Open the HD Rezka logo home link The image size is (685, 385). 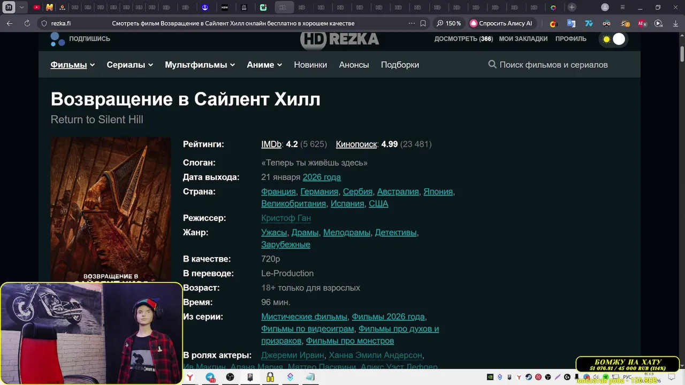click(x=339, y=39)
